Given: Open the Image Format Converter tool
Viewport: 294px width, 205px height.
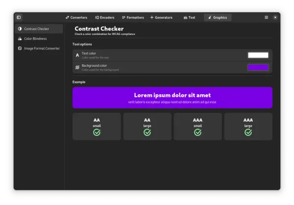Looking at the screenshot, I should click(x=39, y=49).
